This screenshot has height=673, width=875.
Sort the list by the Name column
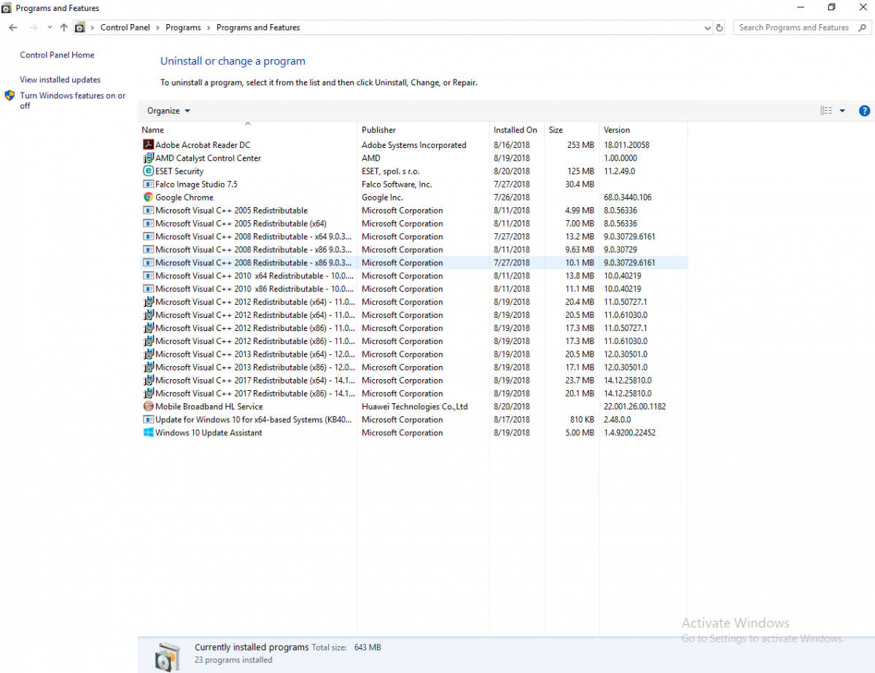point(248,130)
